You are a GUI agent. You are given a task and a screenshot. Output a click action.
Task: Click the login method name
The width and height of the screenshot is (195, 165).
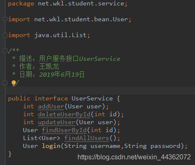[x=51, y=146]
